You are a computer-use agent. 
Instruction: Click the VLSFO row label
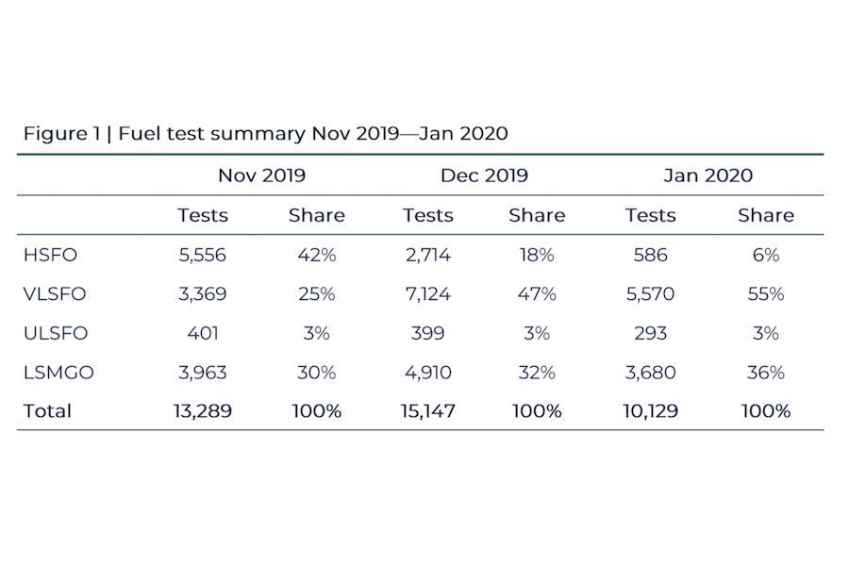coord(54,294)
